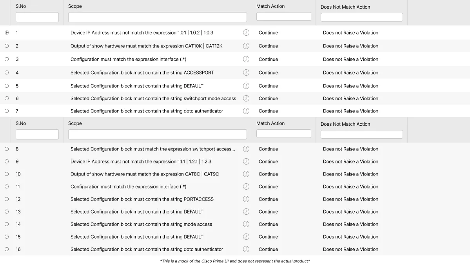Select radio button for rule 1
470x266 pixels.
(7, 33)
